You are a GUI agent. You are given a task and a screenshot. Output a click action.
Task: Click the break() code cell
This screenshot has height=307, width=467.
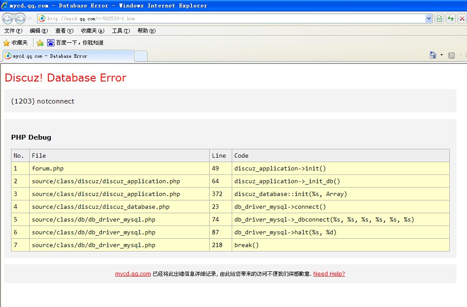341,245
